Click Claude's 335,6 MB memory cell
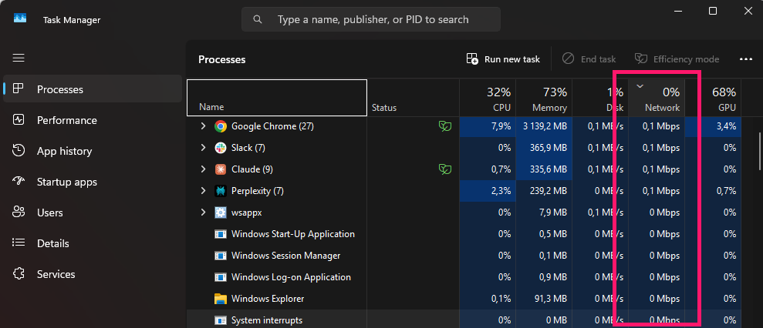The width and height of the screenshot is (763, 328). tap(544, 169)
